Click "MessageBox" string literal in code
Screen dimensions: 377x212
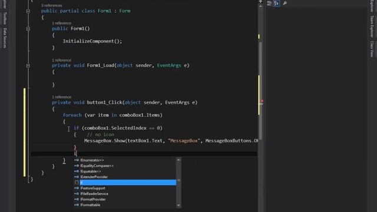click(x=184, y=141)
